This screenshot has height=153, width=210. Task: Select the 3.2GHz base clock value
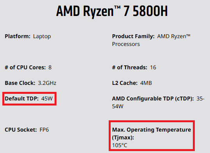point(47,83)
